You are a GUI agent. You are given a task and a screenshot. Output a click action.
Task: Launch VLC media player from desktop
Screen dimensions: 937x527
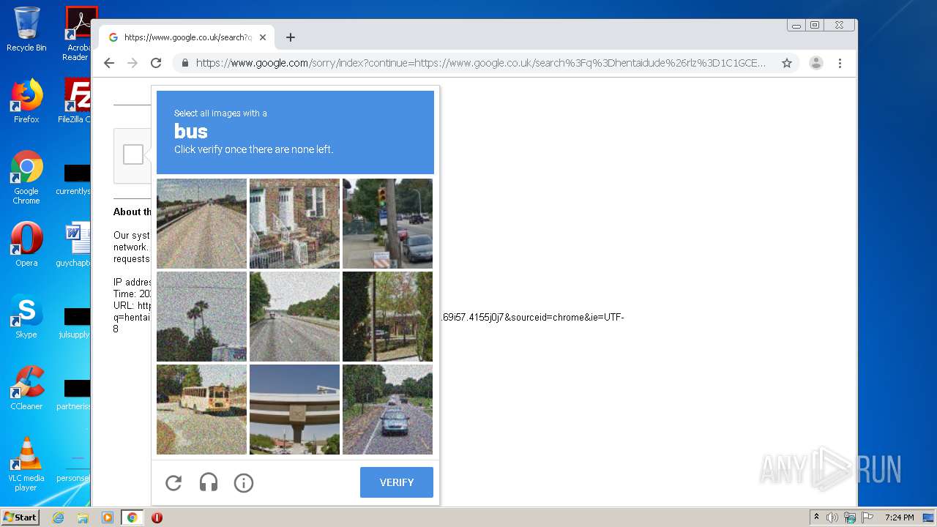(26, 464)
